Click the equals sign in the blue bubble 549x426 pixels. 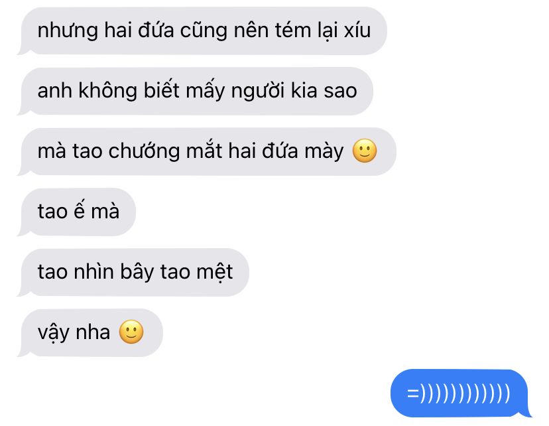pyautogui.click(x=413, y=393)
